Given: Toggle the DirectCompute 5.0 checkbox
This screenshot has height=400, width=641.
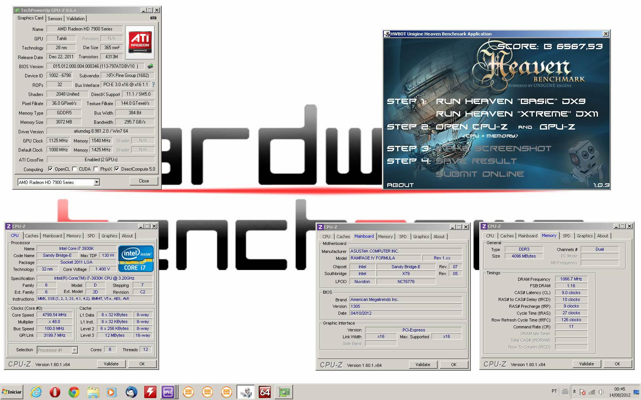Looking at the screenshot, I should point(117,169).
